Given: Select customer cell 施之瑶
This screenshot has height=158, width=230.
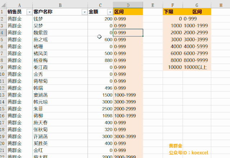Looking at the screenshot, I should (60, 39).
